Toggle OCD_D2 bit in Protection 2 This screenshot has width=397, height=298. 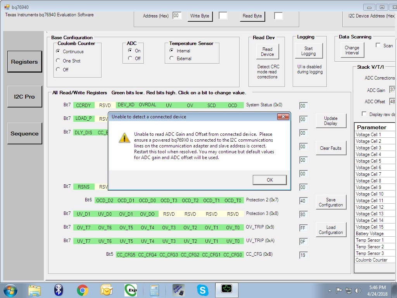point(105,201)
